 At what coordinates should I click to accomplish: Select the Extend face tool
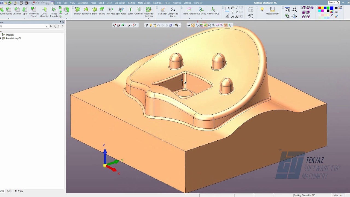tap(102, 11)
